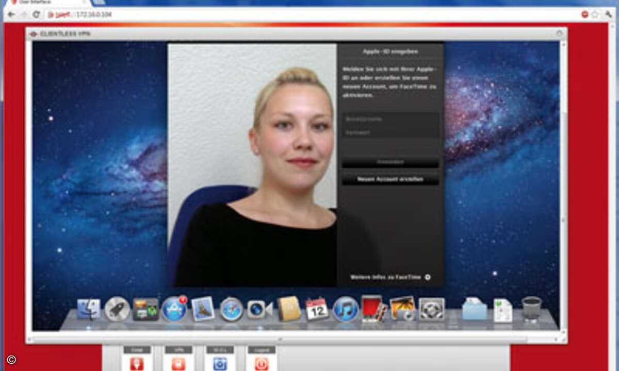Click the blue camera portal button
This screenshot has width=619, height=371.
click(220, 363)
